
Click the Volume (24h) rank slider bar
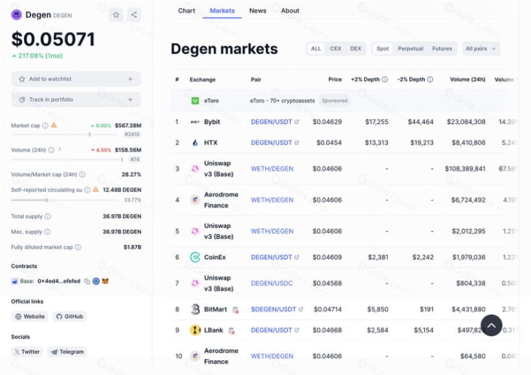[x=67, y=159]
